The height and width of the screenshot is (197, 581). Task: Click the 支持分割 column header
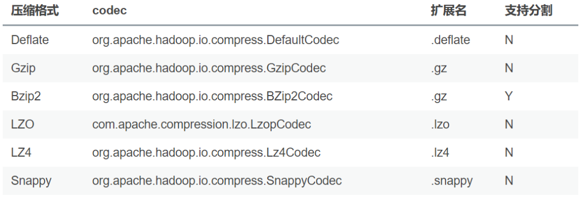[x=528, y=11]
